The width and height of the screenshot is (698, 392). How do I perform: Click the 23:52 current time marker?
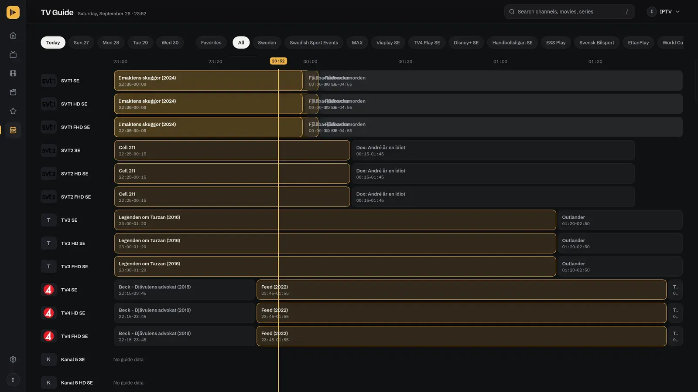[278, 61]
